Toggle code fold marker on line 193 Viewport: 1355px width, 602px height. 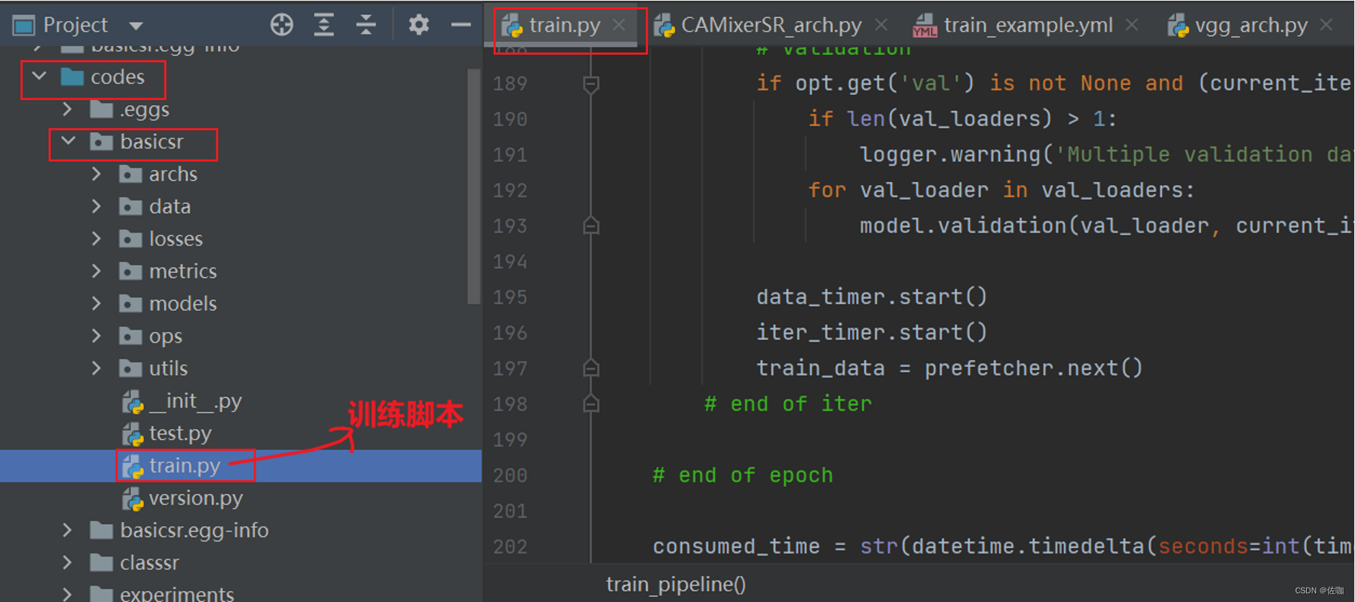tap(590, 226)
